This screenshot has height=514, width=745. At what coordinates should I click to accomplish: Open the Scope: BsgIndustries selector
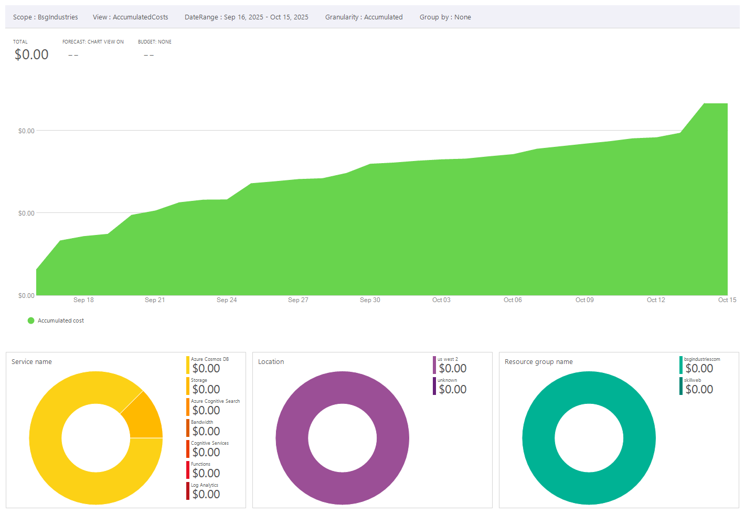coord(47,17)
